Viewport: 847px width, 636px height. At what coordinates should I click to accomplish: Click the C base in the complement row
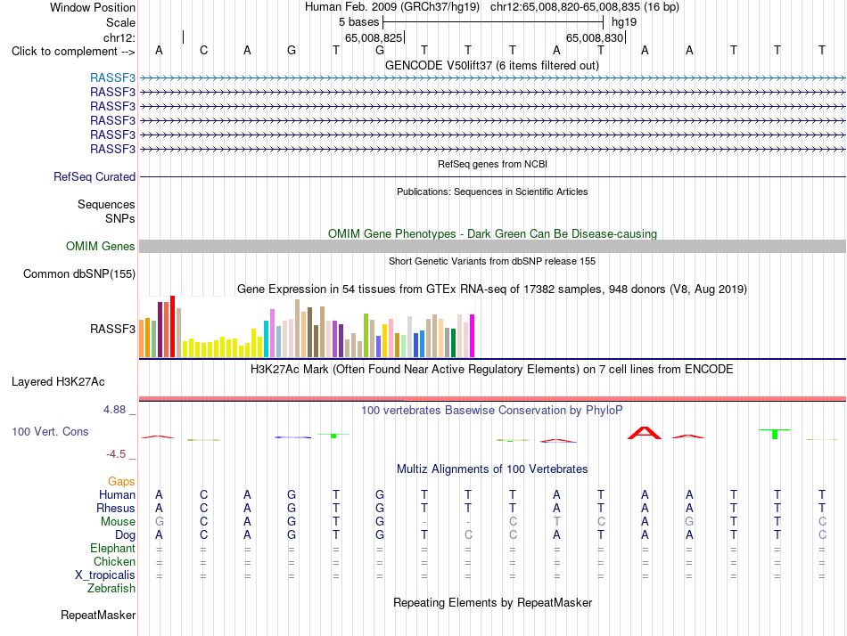[x=203, y=50]
